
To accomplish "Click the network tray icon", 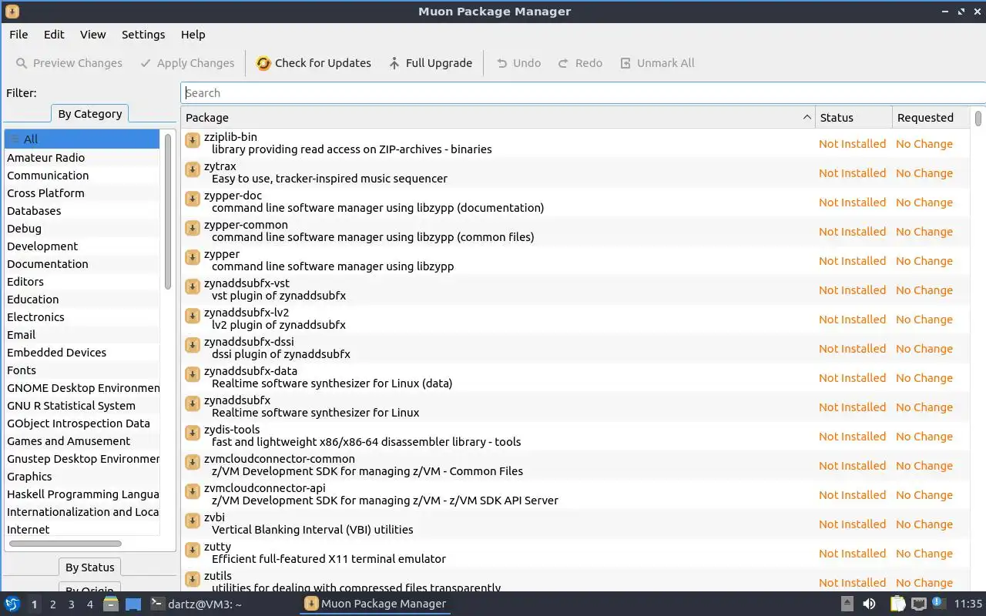I will (x=919, y=604).
